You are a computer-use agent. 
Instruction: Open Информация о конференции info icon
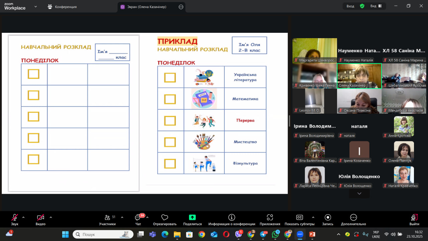[231, 218]
